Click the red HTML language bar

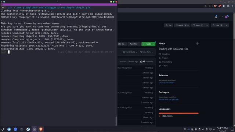[x=178, y=113]
